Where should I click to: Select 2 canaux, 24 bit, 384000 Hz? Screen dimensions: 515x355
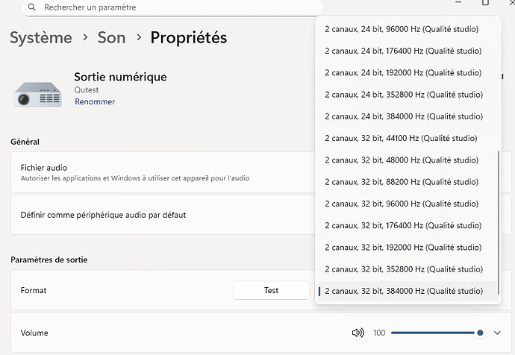[x=403, y=116]
